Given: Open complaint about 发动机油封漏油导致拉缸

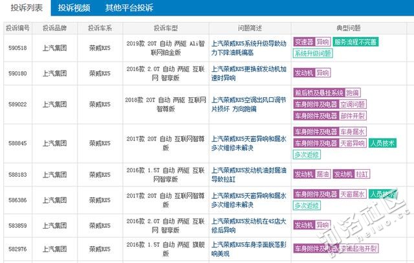Looking at the screenshot, I should coord(248,175).
